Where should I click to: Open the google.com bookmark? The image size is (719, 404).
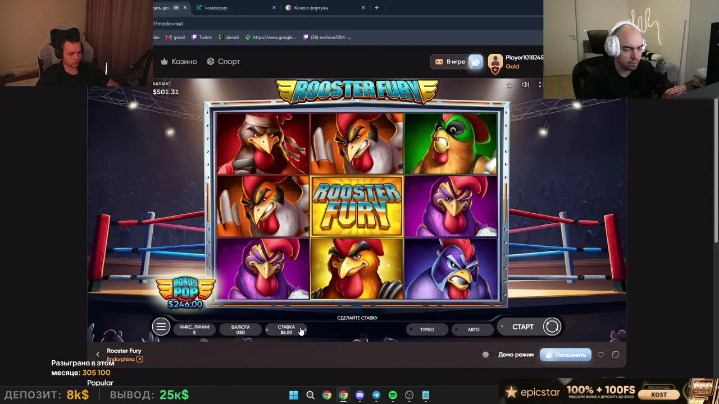[271, 37]
